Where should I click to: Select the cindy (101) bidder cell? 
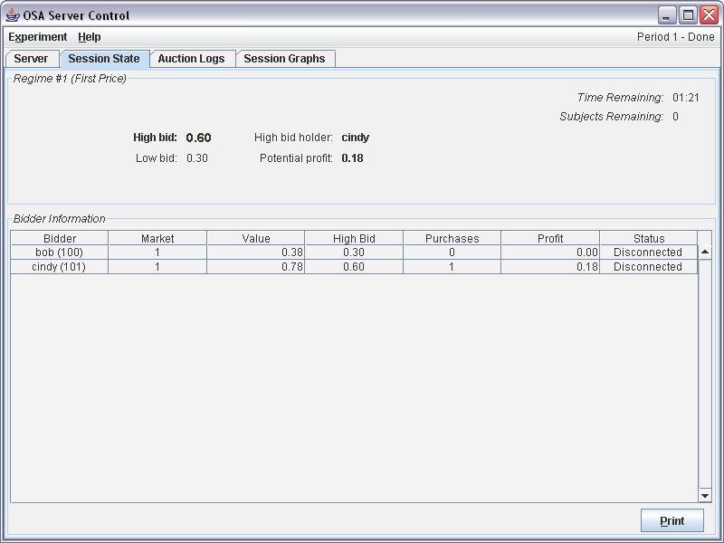click(x=60, y=266)
